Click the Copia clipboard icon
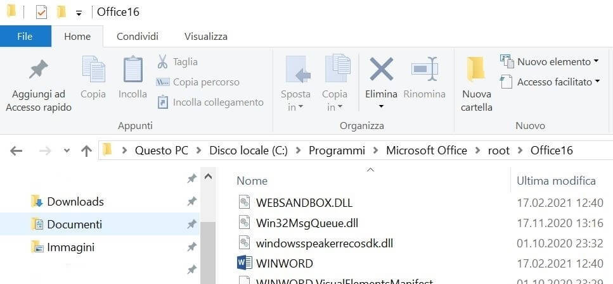Screen dimensions: 613x284 [x=93, y=69]
